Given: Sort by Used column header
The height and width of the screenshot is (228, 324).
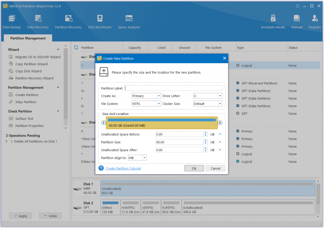Looking at the screenshot, I should click(162, 47).
